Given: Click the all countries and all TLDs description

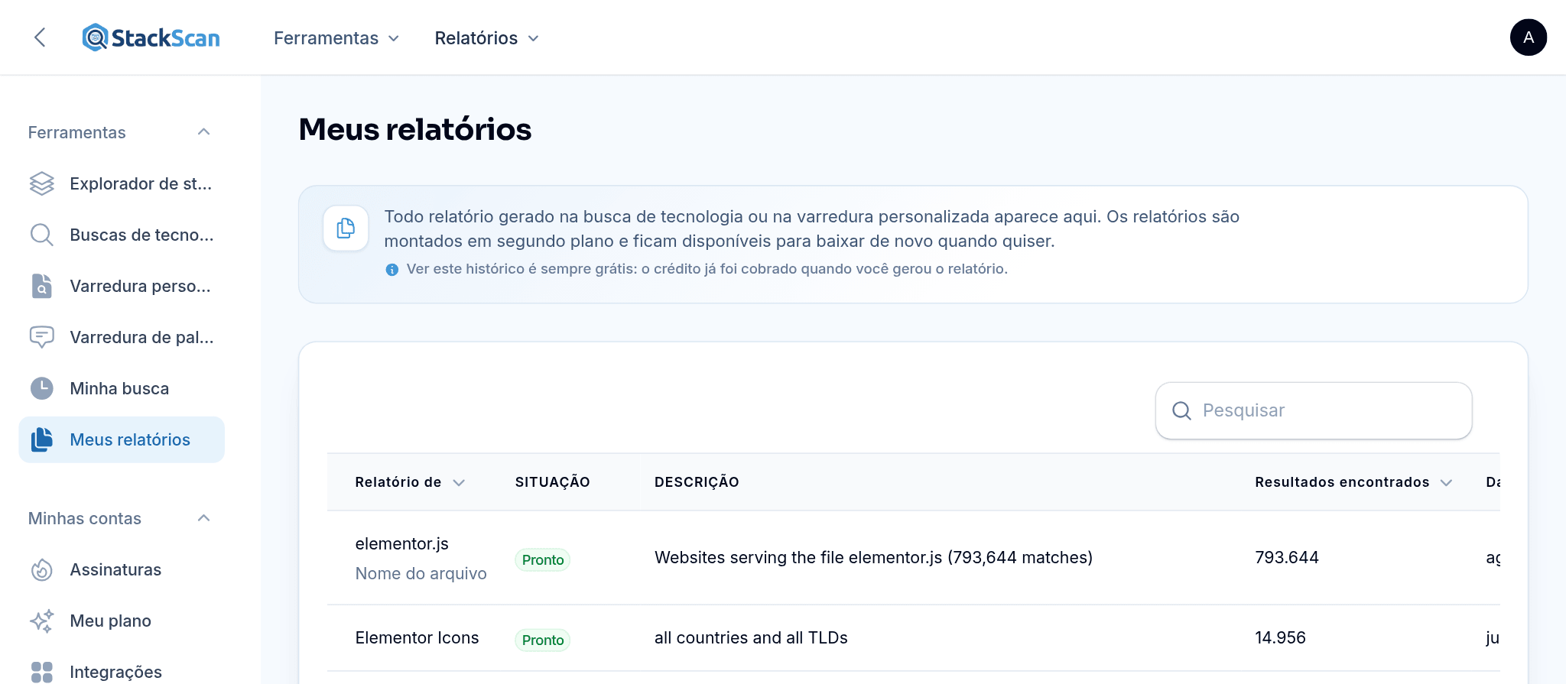Looking at the screenshot, I should point(751,638).
